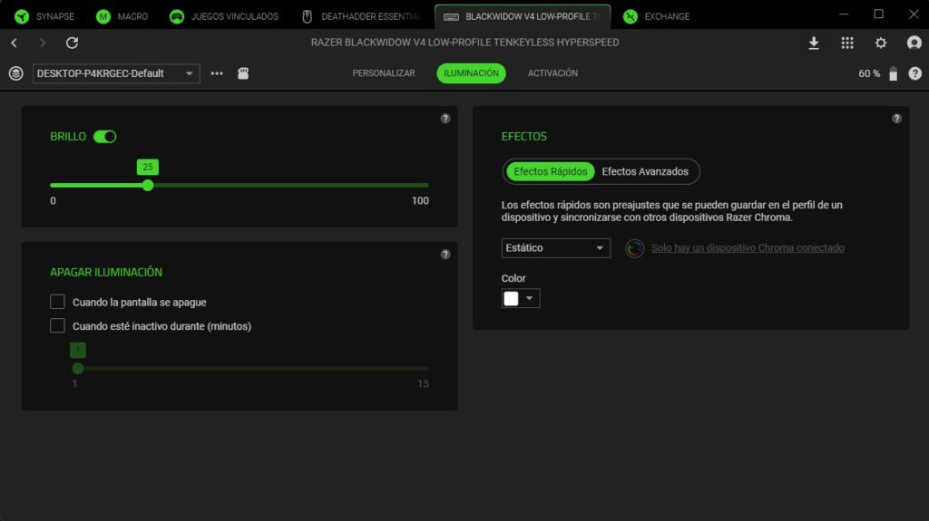Open the user account profile icon
Image resolution: width=929 pixels, height=521 pixels.
click(914, 43)
